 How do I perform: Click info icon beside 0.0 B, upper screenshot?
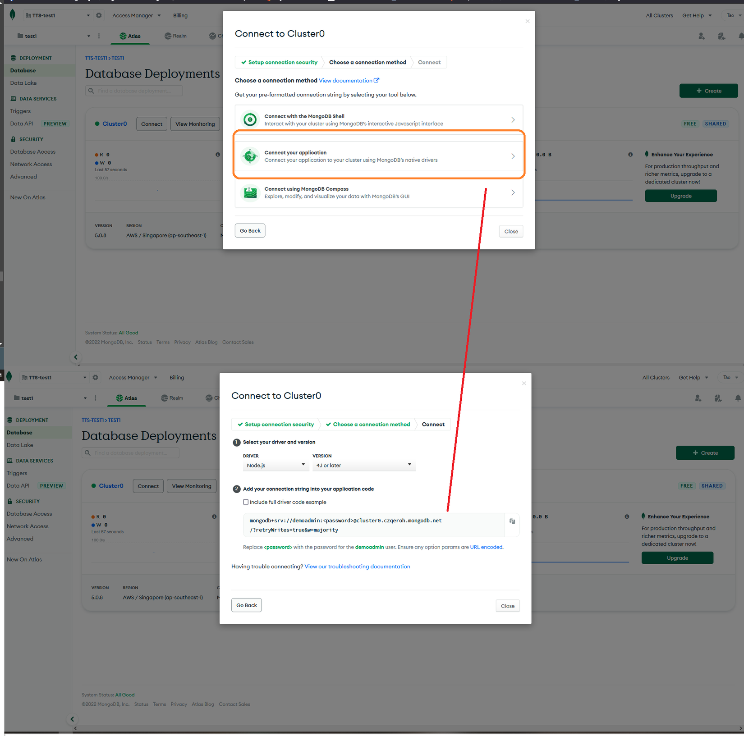click(x=630, y=155)
